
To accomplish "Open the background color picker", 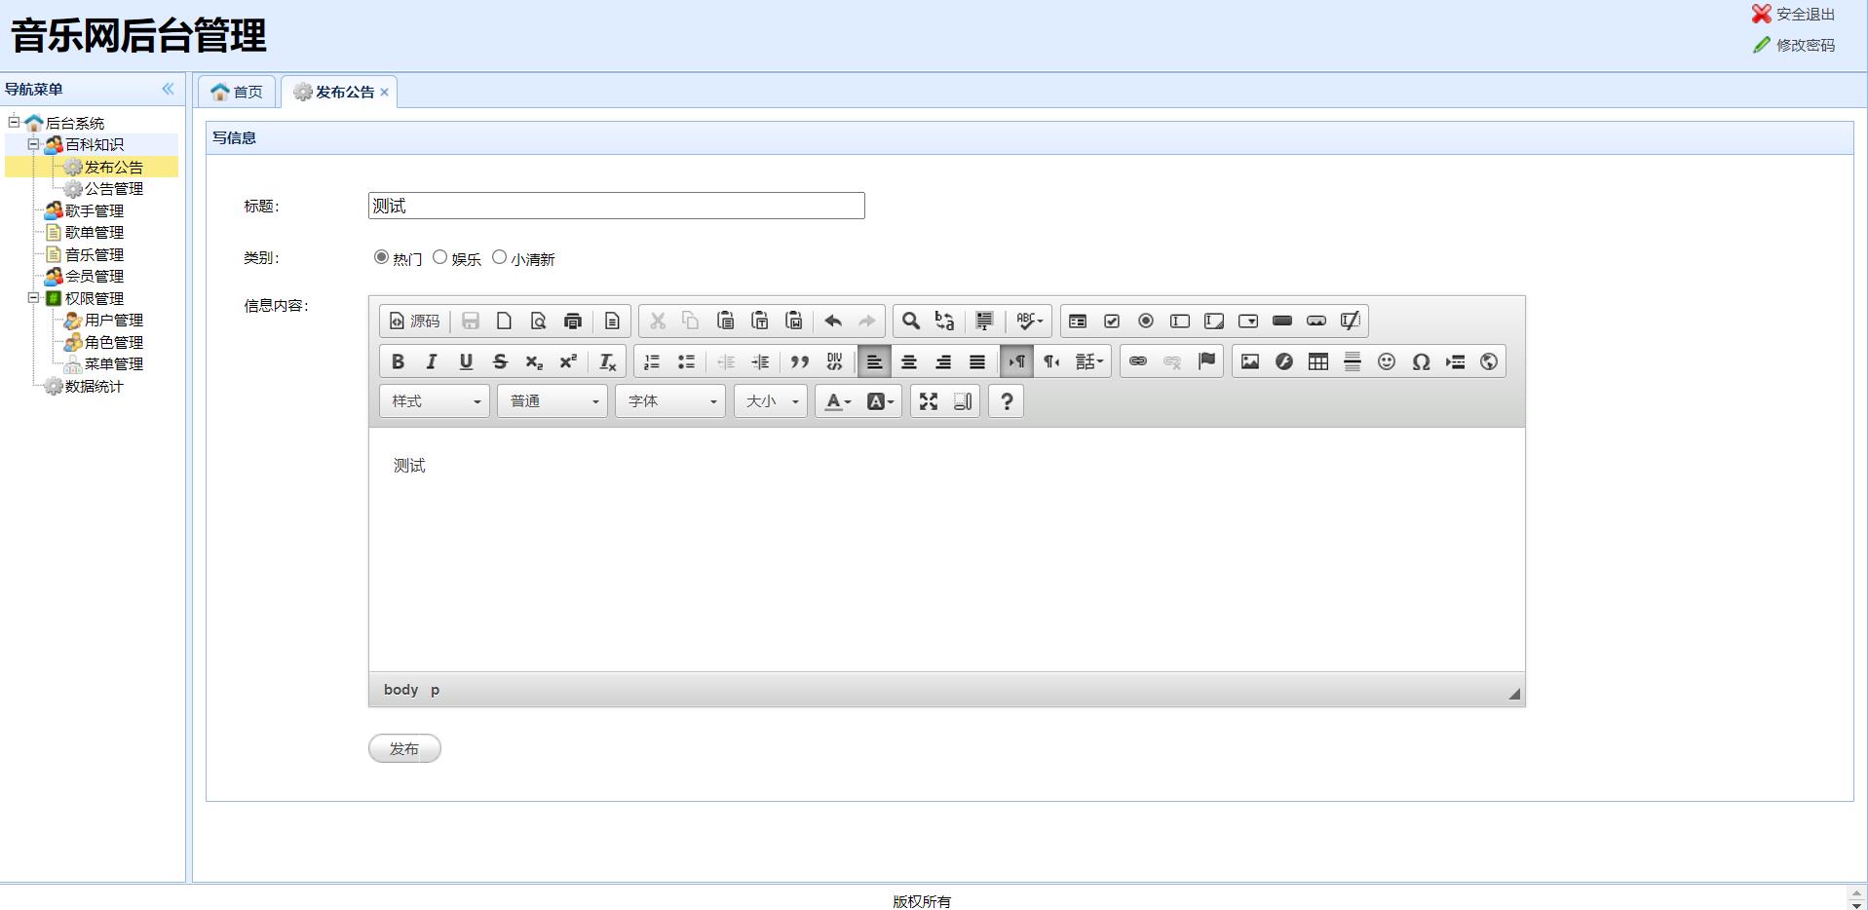I will point(880,401).
